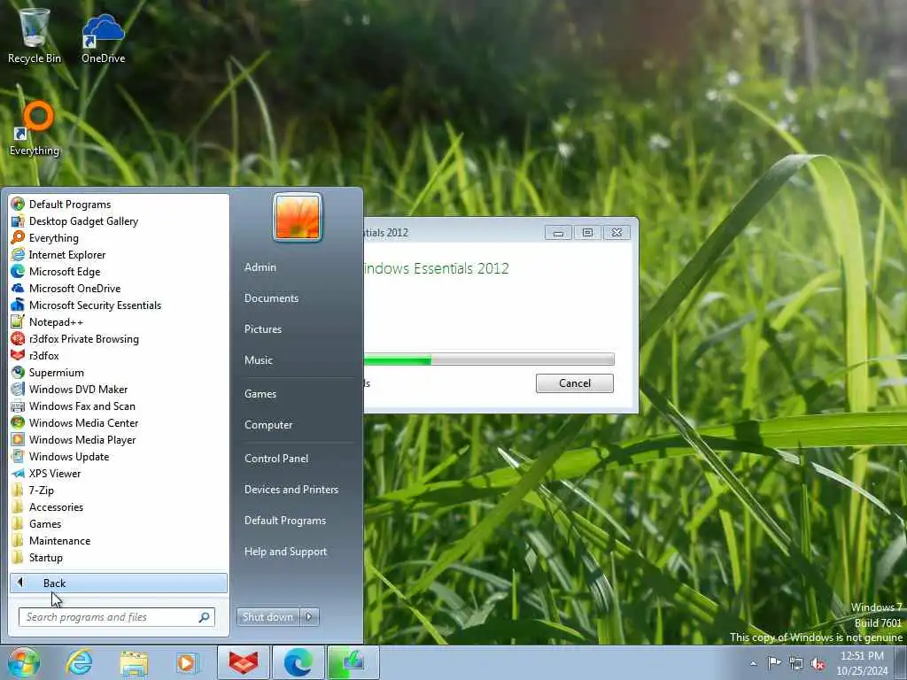Click the Microsoft Security Essentials icon
Viewport: 907px width, 680px height.
click(x=18, y=305)
